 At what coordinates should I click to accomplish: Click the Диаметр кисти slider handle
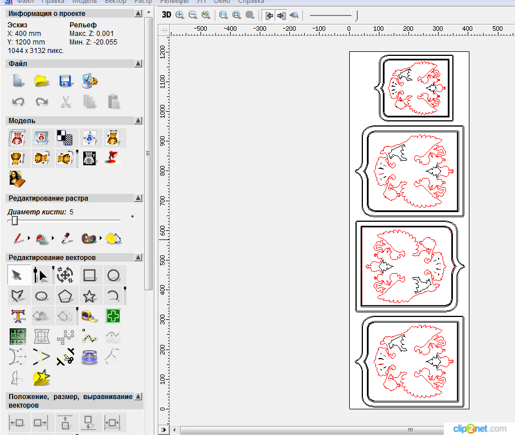pos(15,221)
